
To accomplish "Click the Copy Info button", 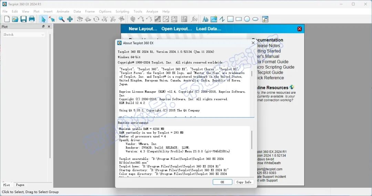I will pos(244,182).
